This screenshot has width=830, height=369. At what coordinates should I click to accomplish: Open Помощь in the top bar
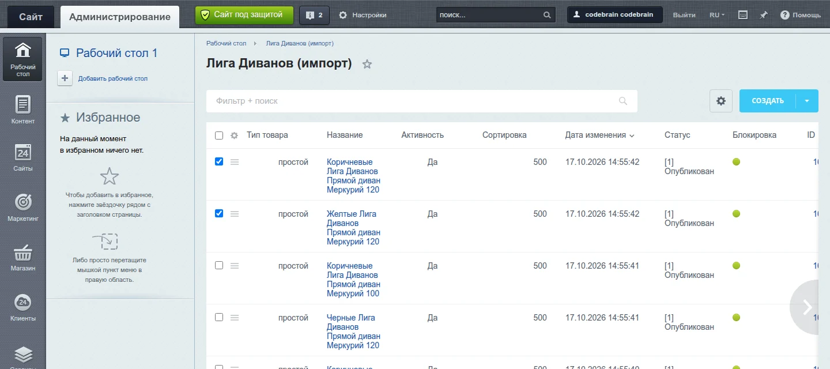click(801, 15)
